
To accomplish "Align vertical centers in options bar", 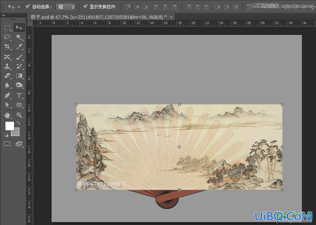I will [137, 7].
